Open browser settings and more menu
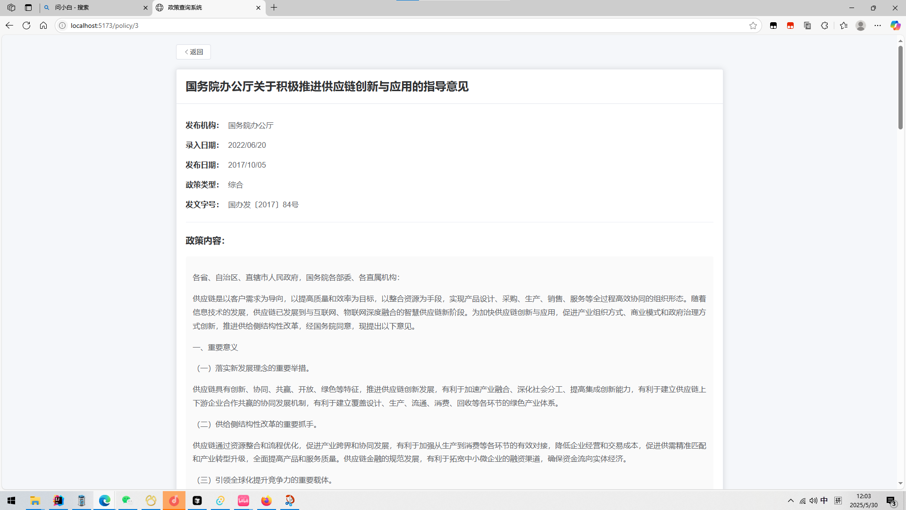Viewport: 906px width, 510px height. [x=878, y=25]
